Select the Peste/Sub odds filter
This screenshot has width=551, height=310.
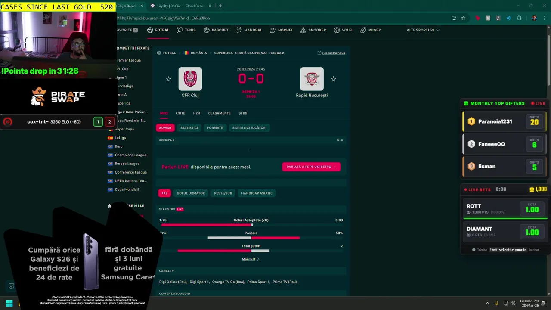[x=223, y=193]
